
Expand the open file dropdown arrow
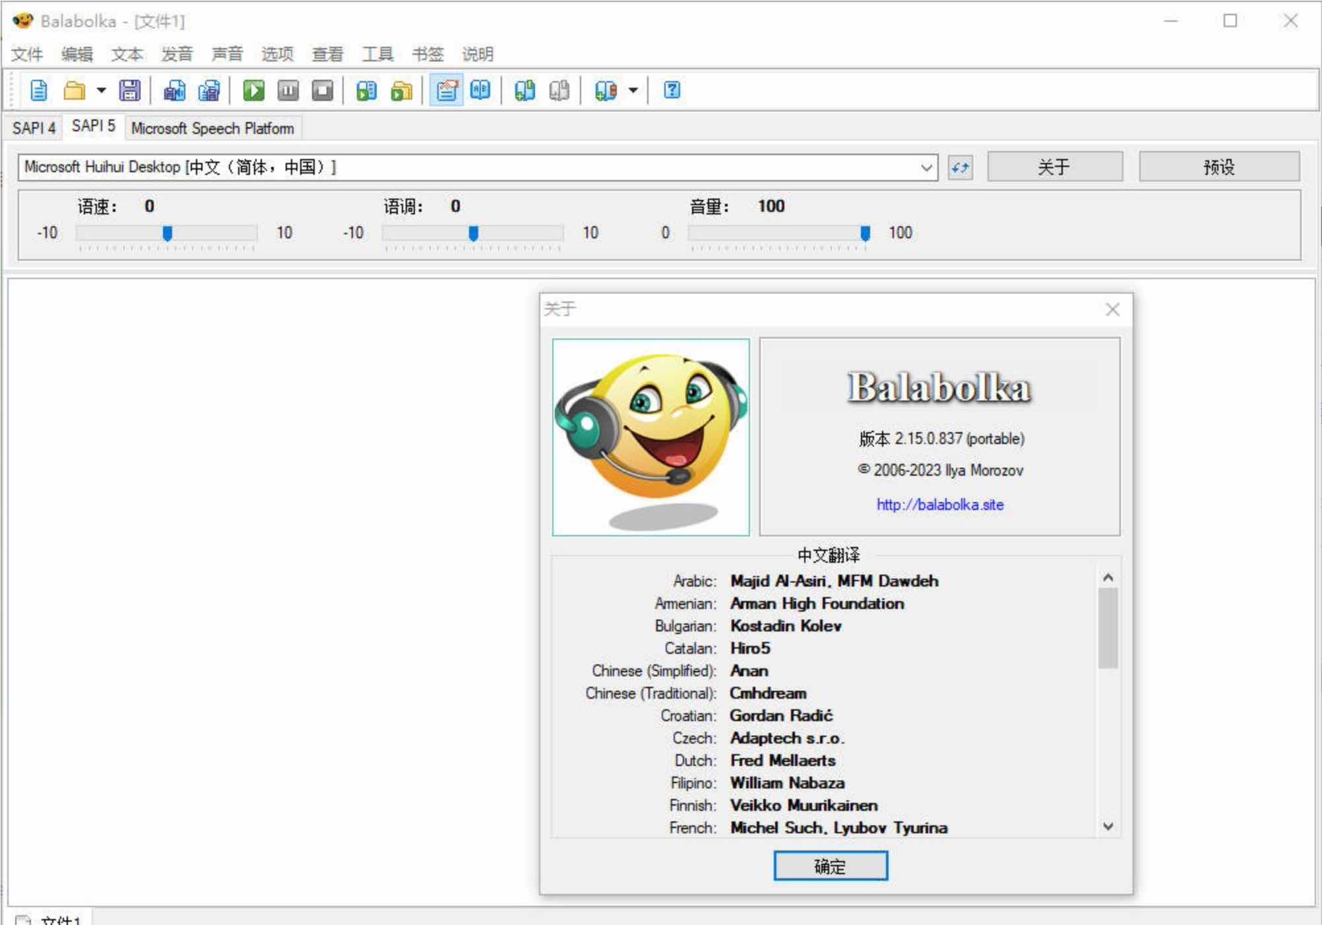coord(101,90)
